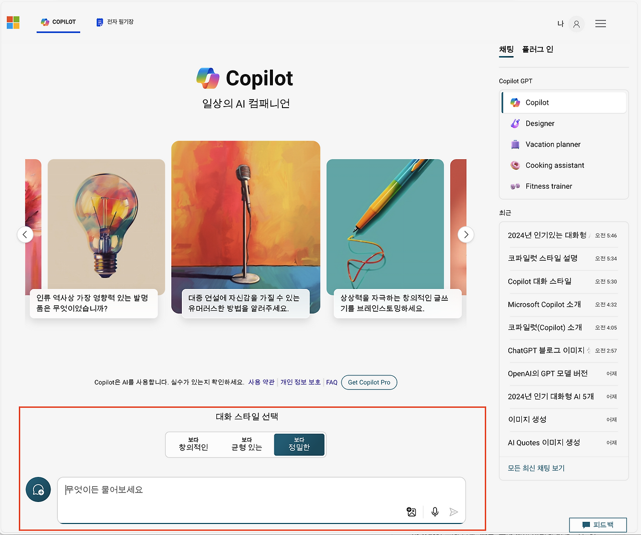Show previous carousel card arrow
The width and height of the screenshot is (641, 535).
(x=25, y=234)
